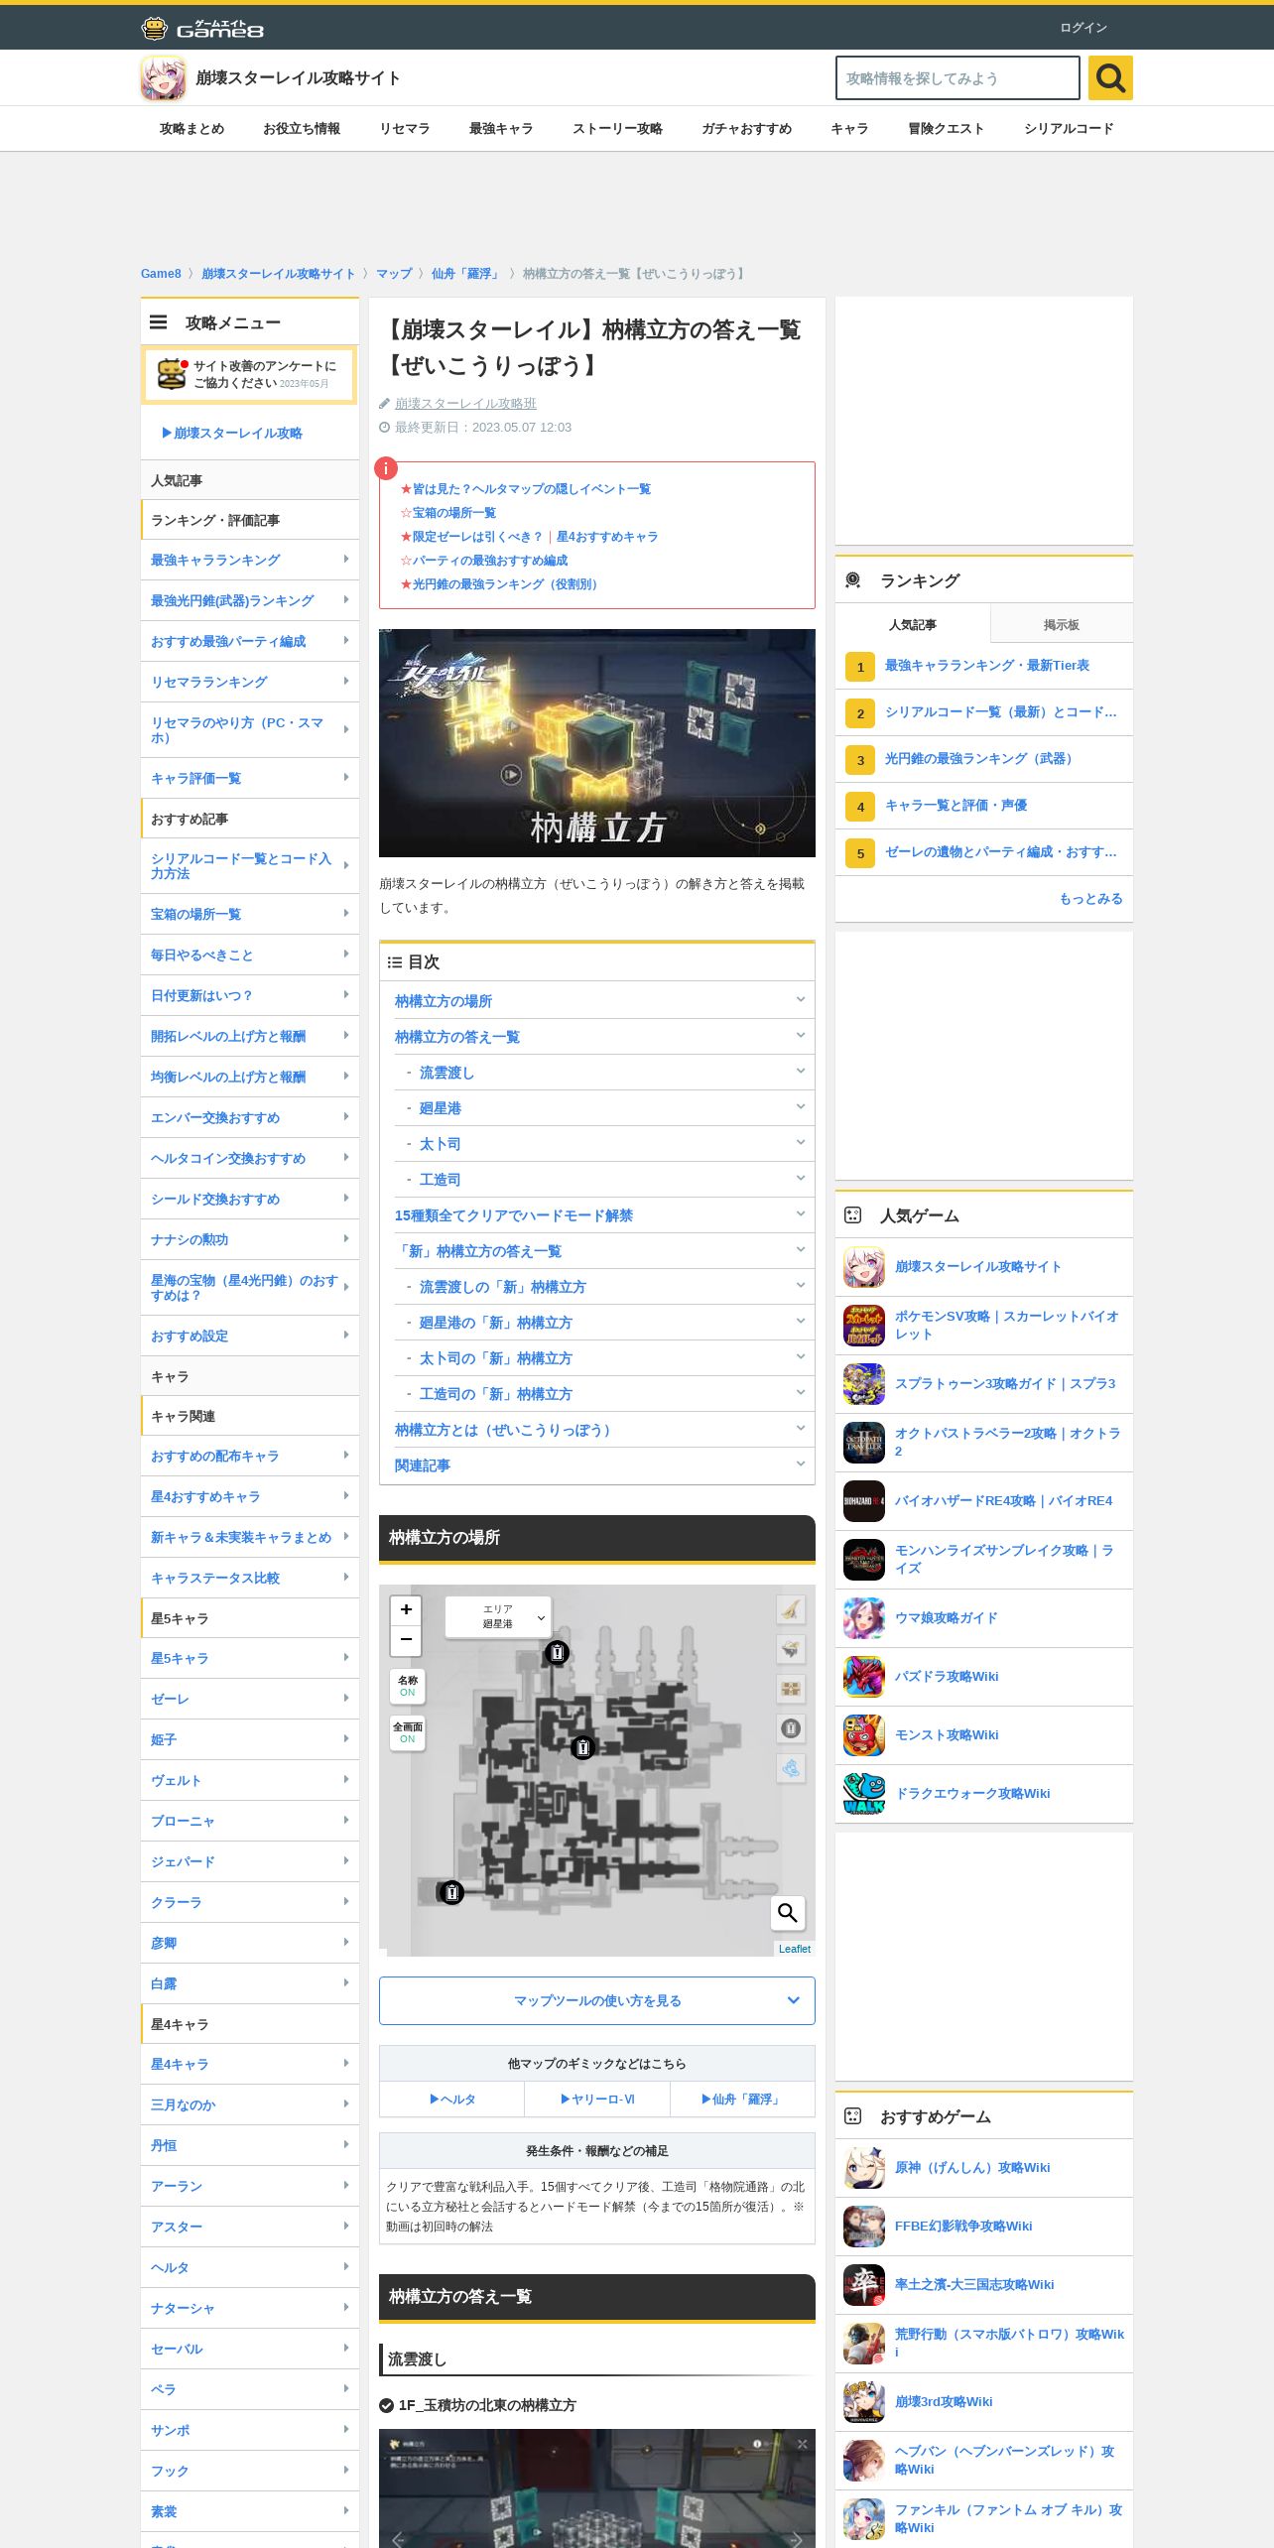Open ガチャおすすめ in the navigation bar
The width and height of the screenshot is (1274, 2548).
(x=746, y=128)
